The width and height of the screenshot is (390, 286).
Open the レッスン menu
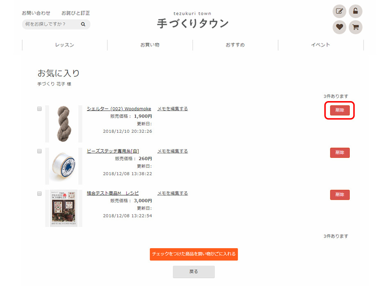65,45
